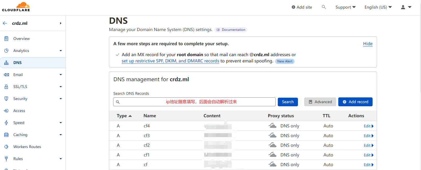
Task: Click the Rules funnel icon
Action: point(6,159)
